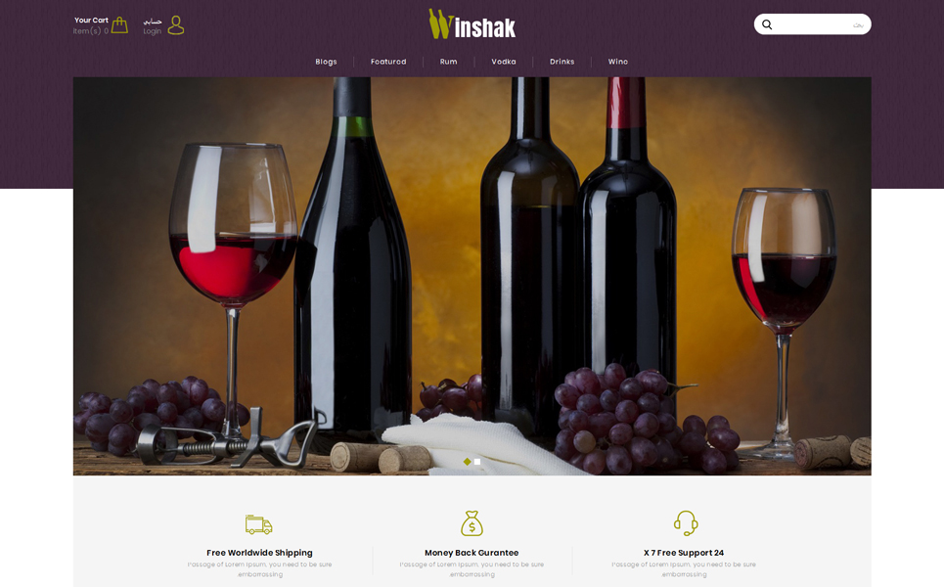Screen dimensions: 944x587
Task: Open the Blogs menu item
Action: click(x=326, y=62)
